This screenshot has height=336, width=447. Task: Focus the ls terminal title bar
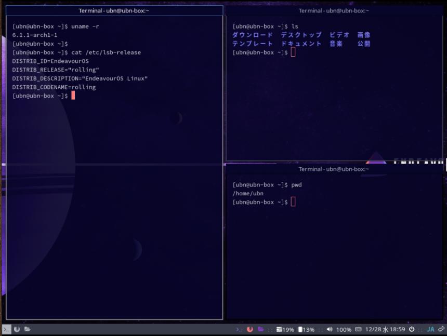pos(334,11)
